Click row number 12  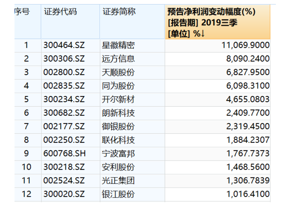[x=27, y=194]
